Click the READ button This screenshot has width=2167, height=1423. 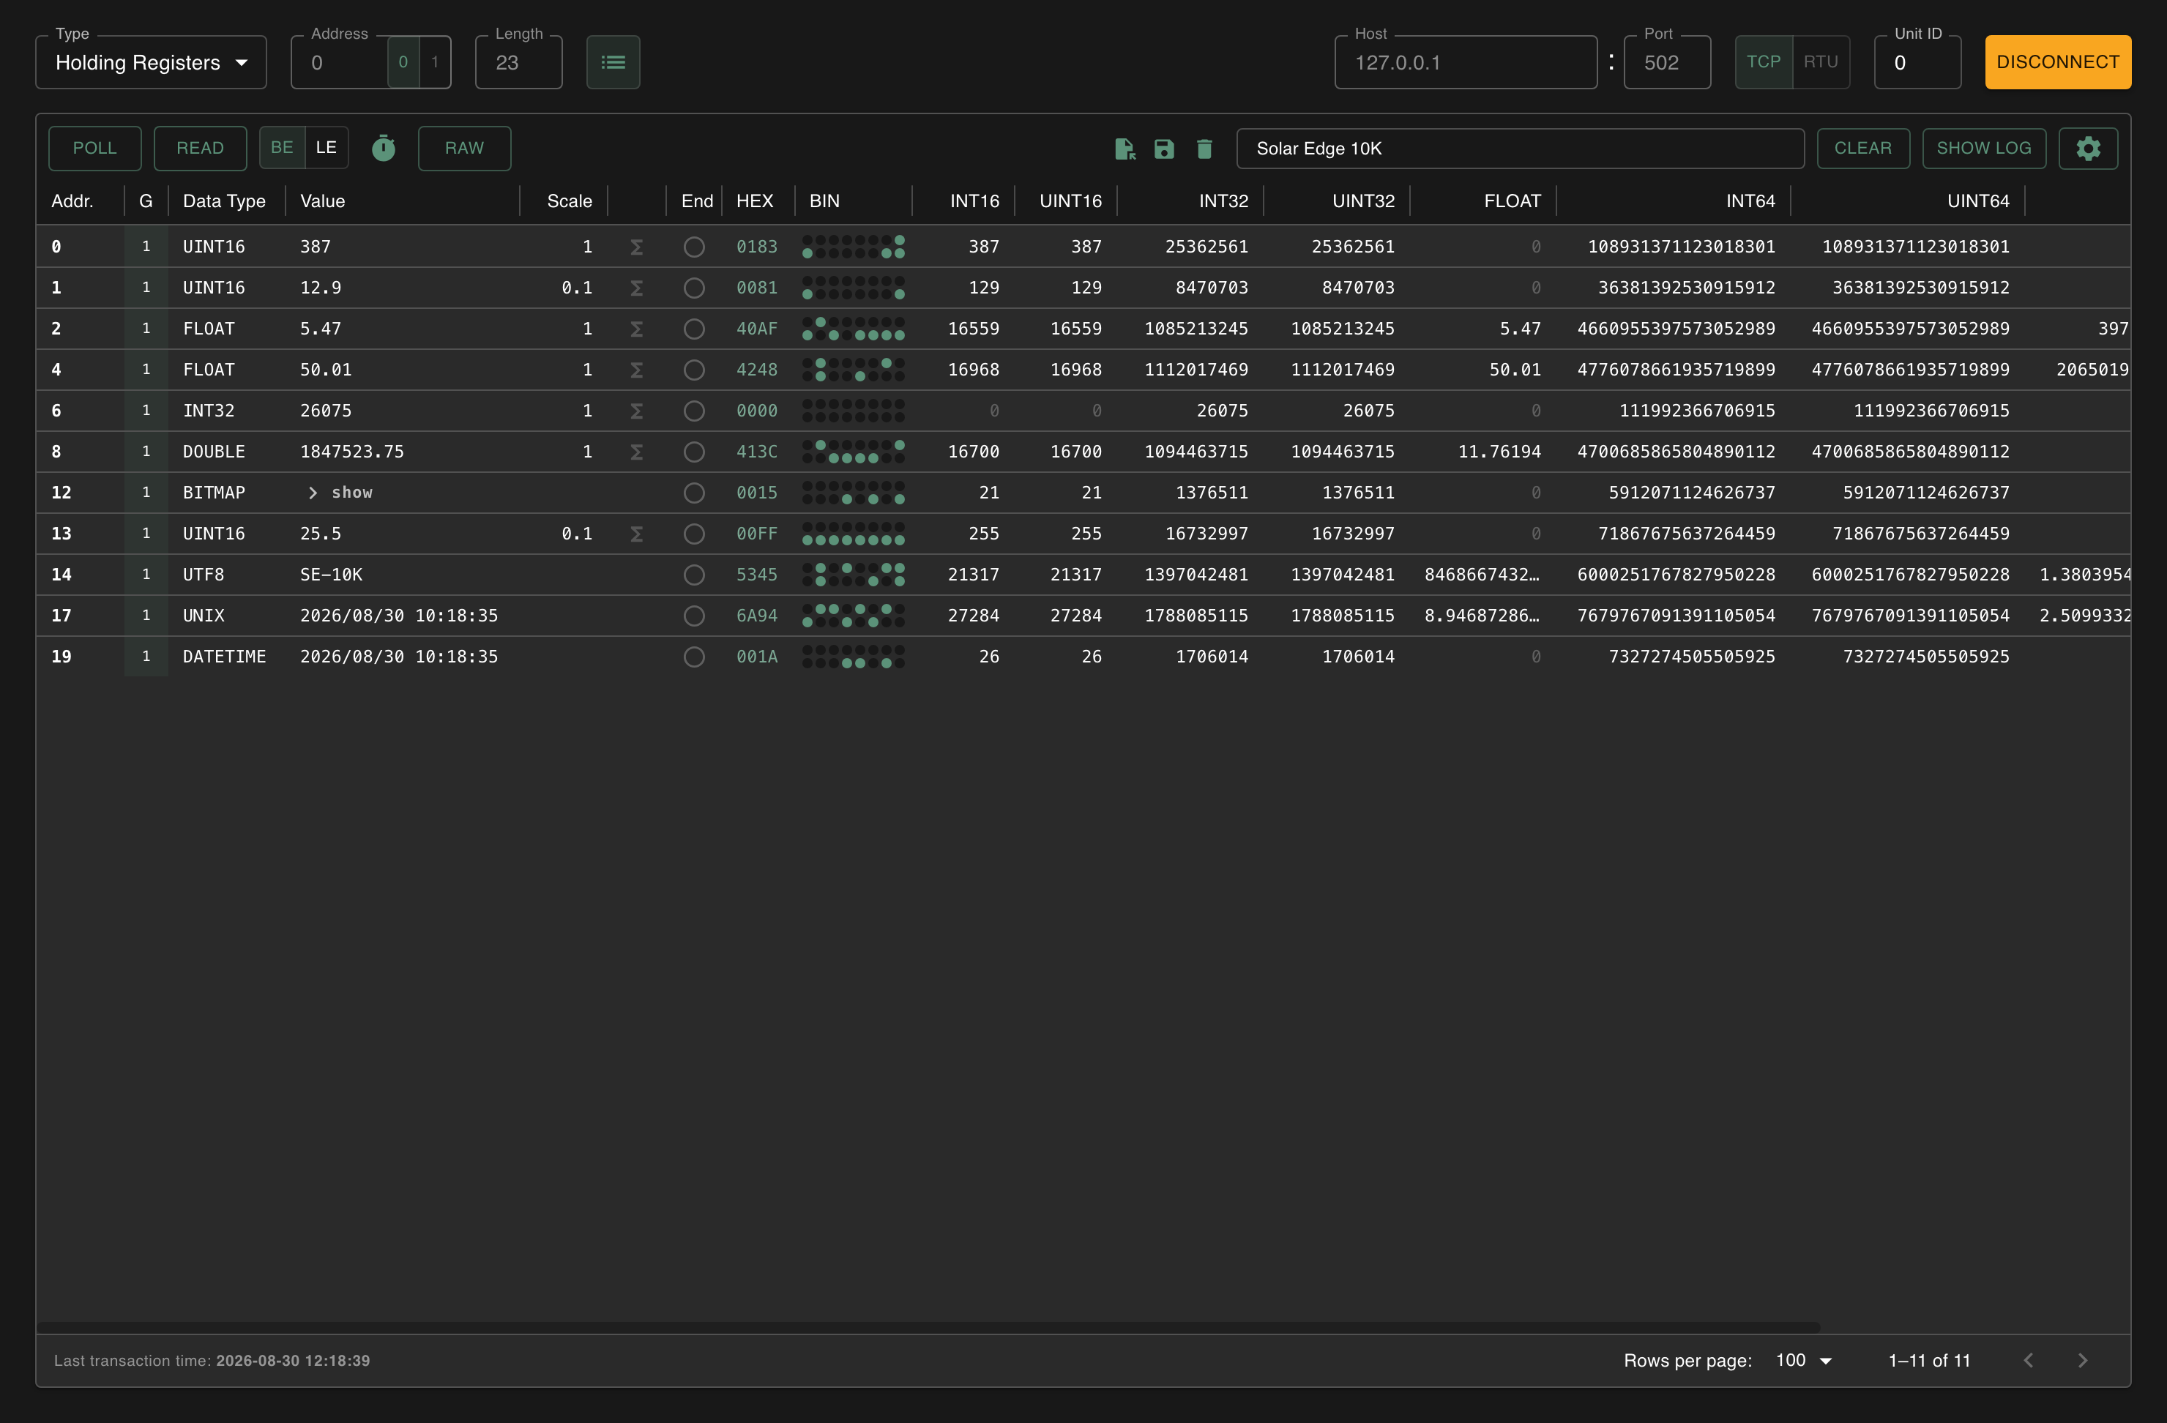[x=201, y=149]
